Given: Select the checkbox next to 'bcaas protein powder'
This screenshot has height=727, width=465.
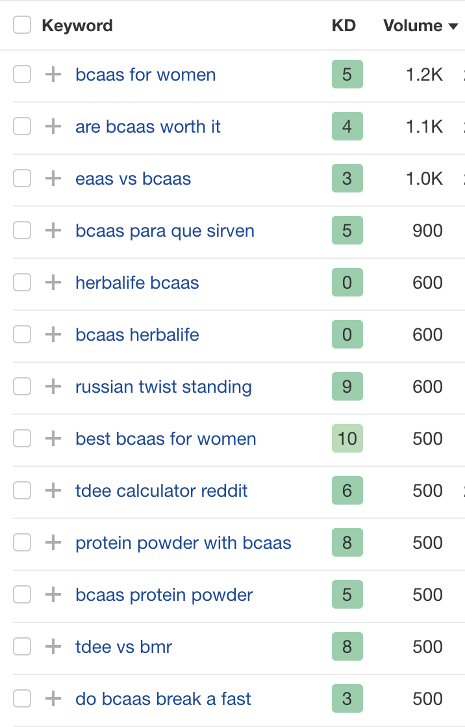Looking at the screenshot, I should (x=22, y=594).
